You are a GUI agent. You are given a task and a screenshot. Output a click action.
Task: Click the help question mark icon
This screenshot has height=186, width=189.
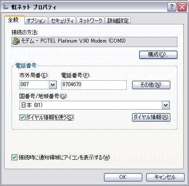click(172, 7)
